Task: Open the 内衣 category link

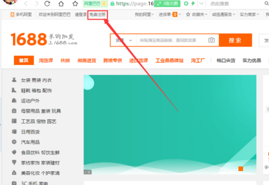Action: [x=47, y=80]
